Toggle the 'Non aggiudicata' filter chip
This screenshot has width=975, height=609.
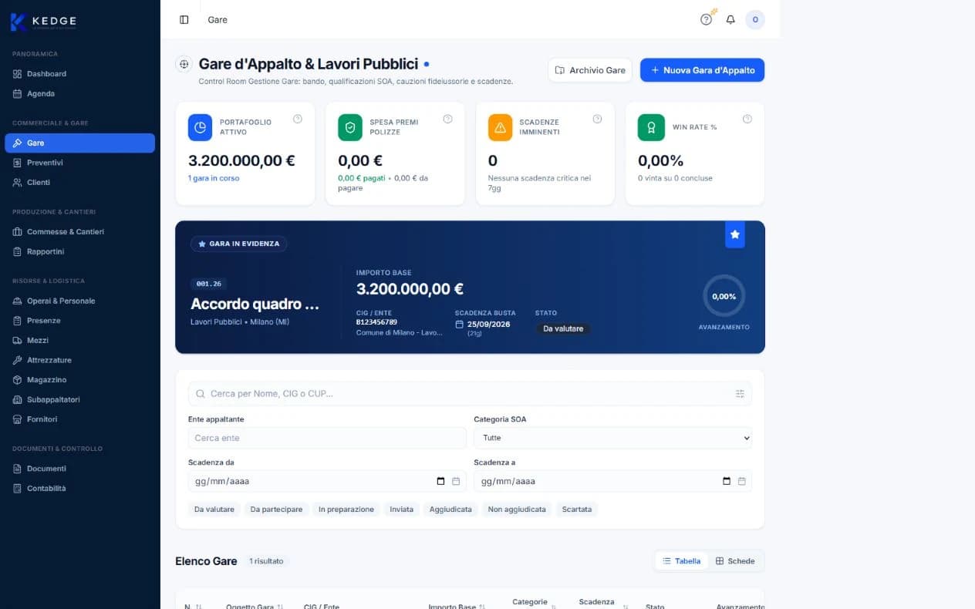click(517, 510)
